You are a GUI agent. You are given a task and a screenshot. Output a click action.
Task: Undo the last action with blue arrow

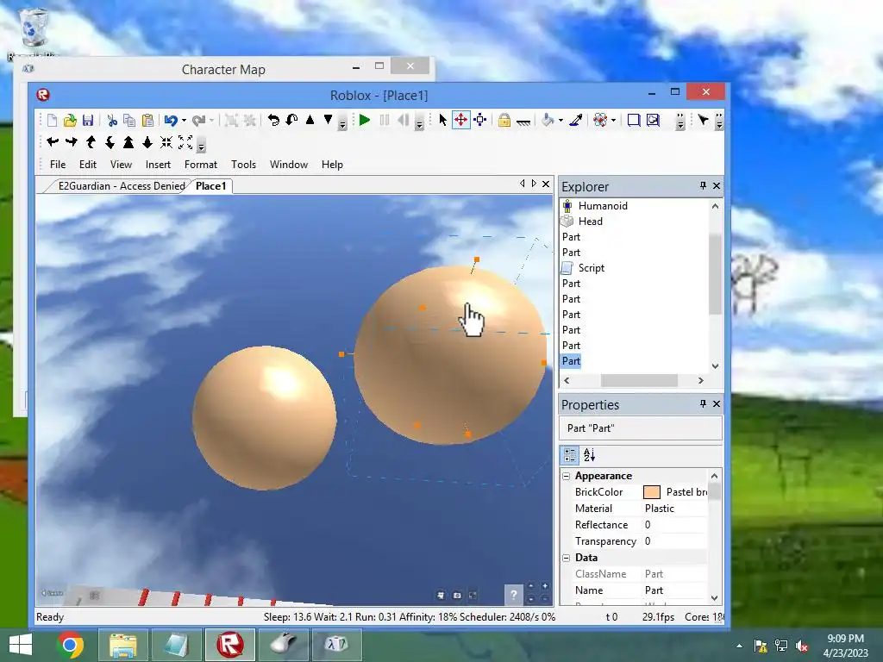pyautogui.click(x=172, y=120)
